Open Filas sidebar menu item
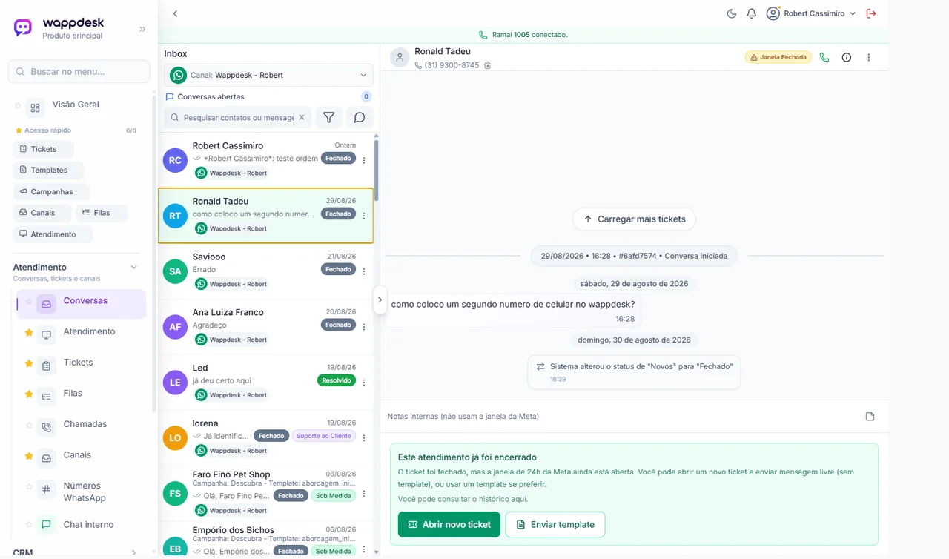949x559 pixels. click(x=82, y=394)
